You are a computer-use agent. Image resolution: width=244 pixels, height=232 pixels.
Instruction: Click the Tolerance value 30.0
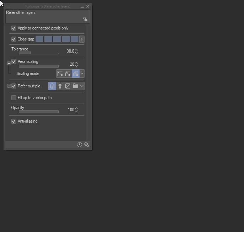70,51
